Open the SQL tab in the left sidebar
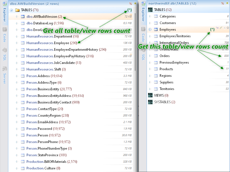The height and width of the screenshot is (172, 230). tap(5, 58)
